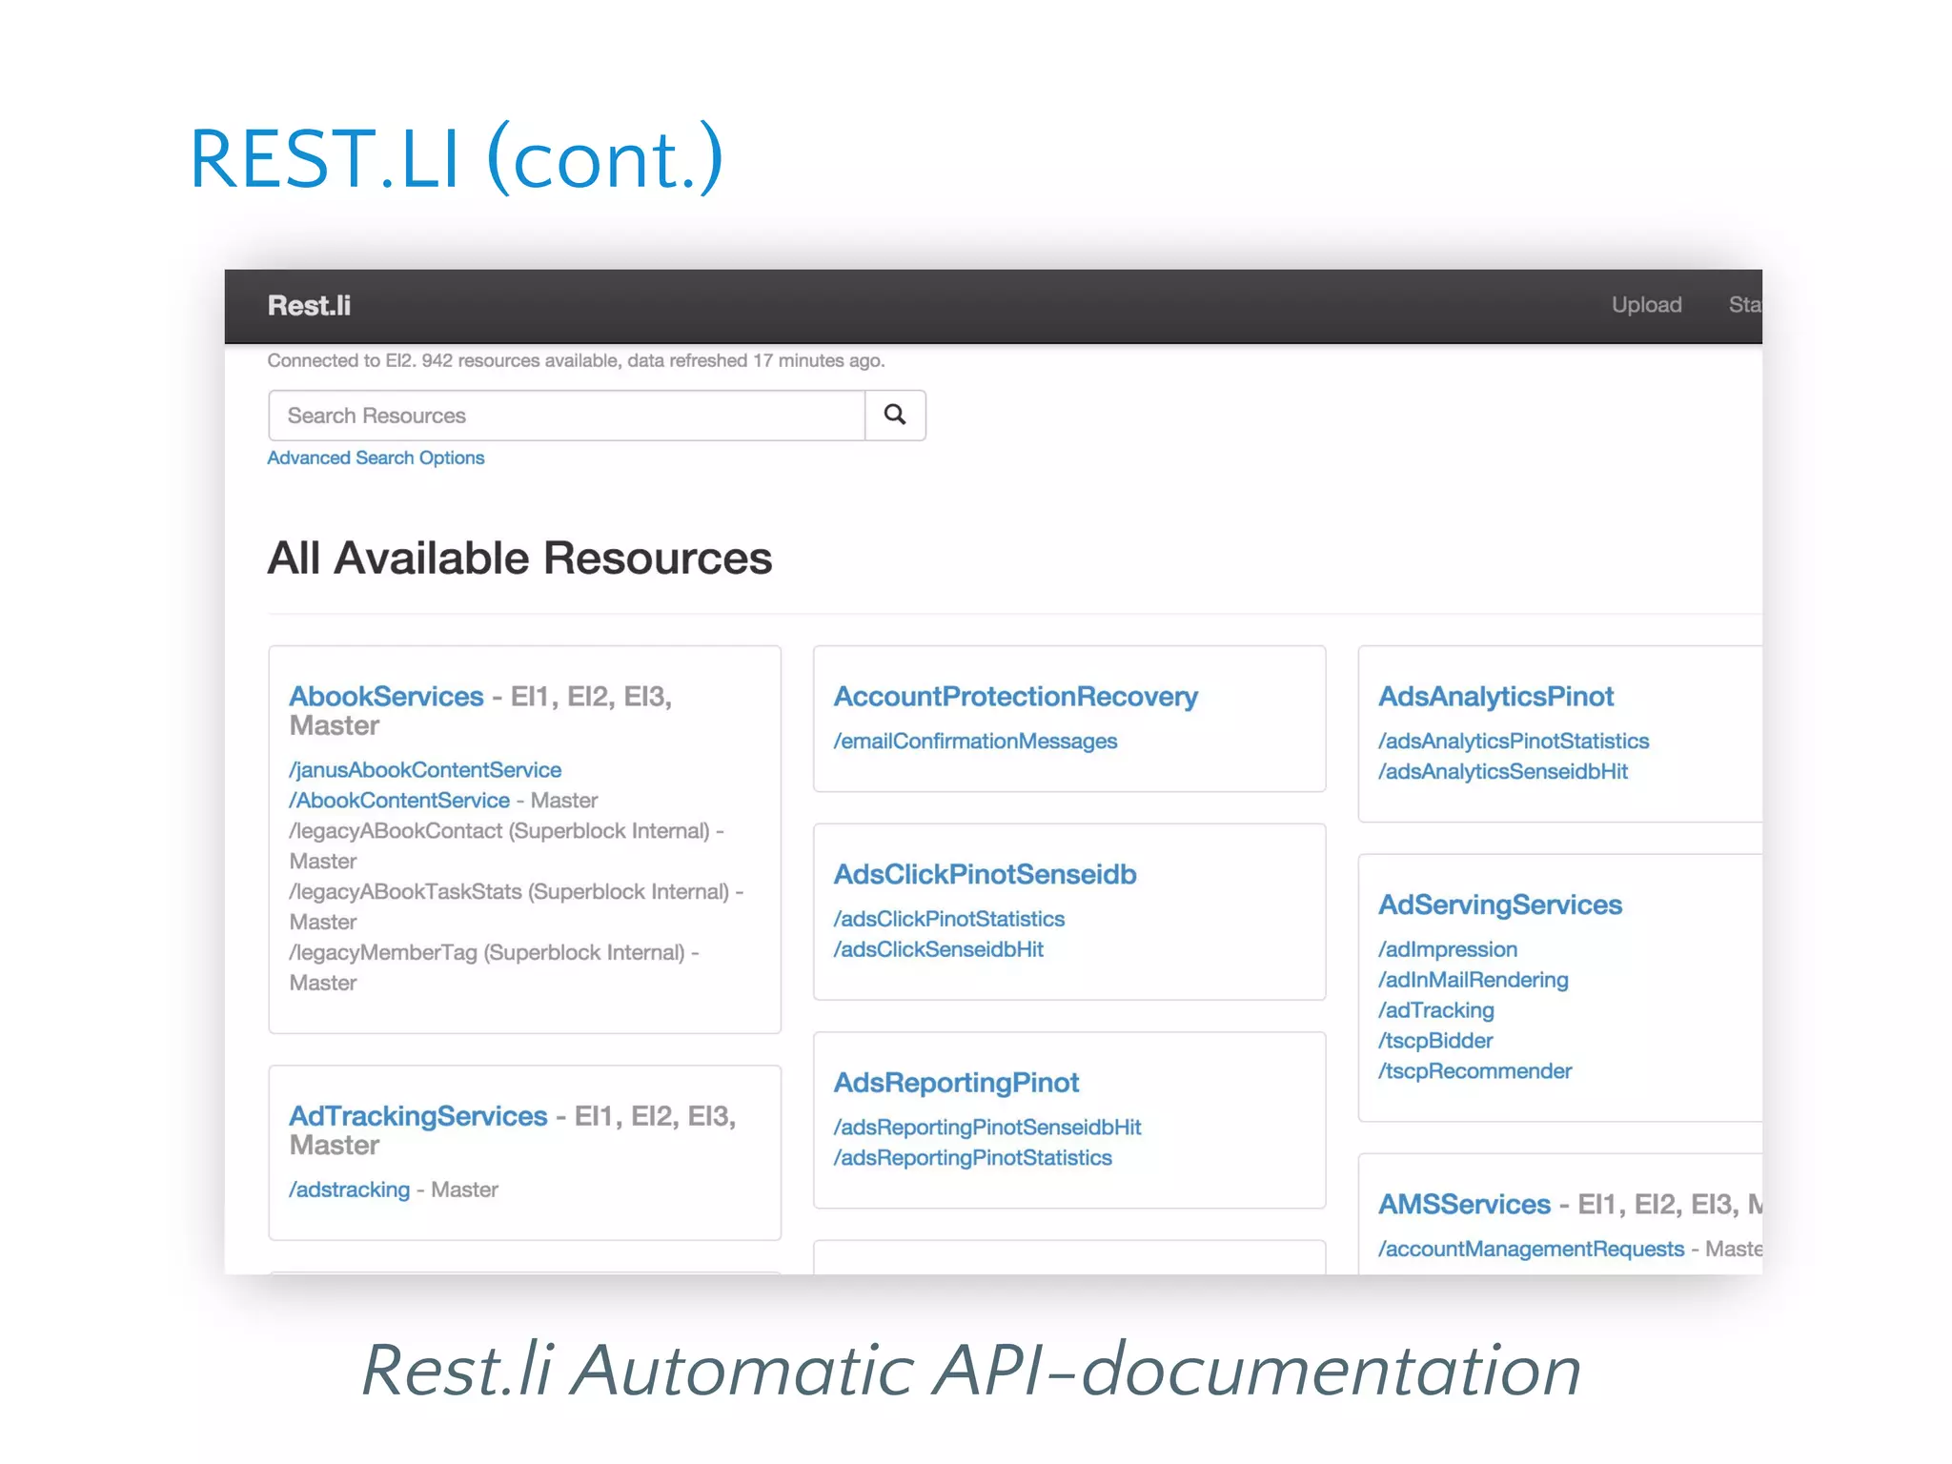Select the /legacyABookTaskStats text entry

coord(407,891)
